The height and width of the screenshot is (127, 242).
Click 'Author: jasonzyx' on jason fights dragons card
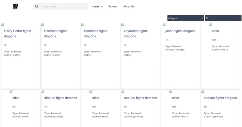(175, 50)
